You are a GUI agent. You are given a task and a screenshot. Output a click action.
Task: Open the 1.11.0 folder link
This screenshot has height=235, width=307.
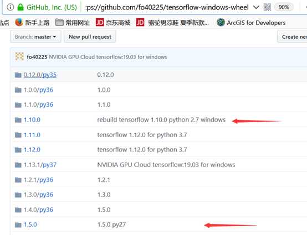click(32, 135)
